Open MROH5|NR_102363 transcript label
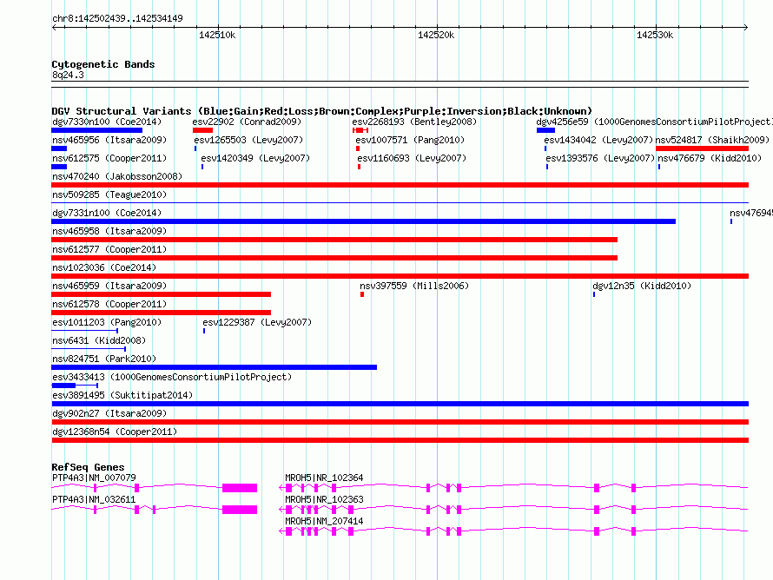Image resolution: width=773 pixels, height=580 pixels. (x=324, y=499)
